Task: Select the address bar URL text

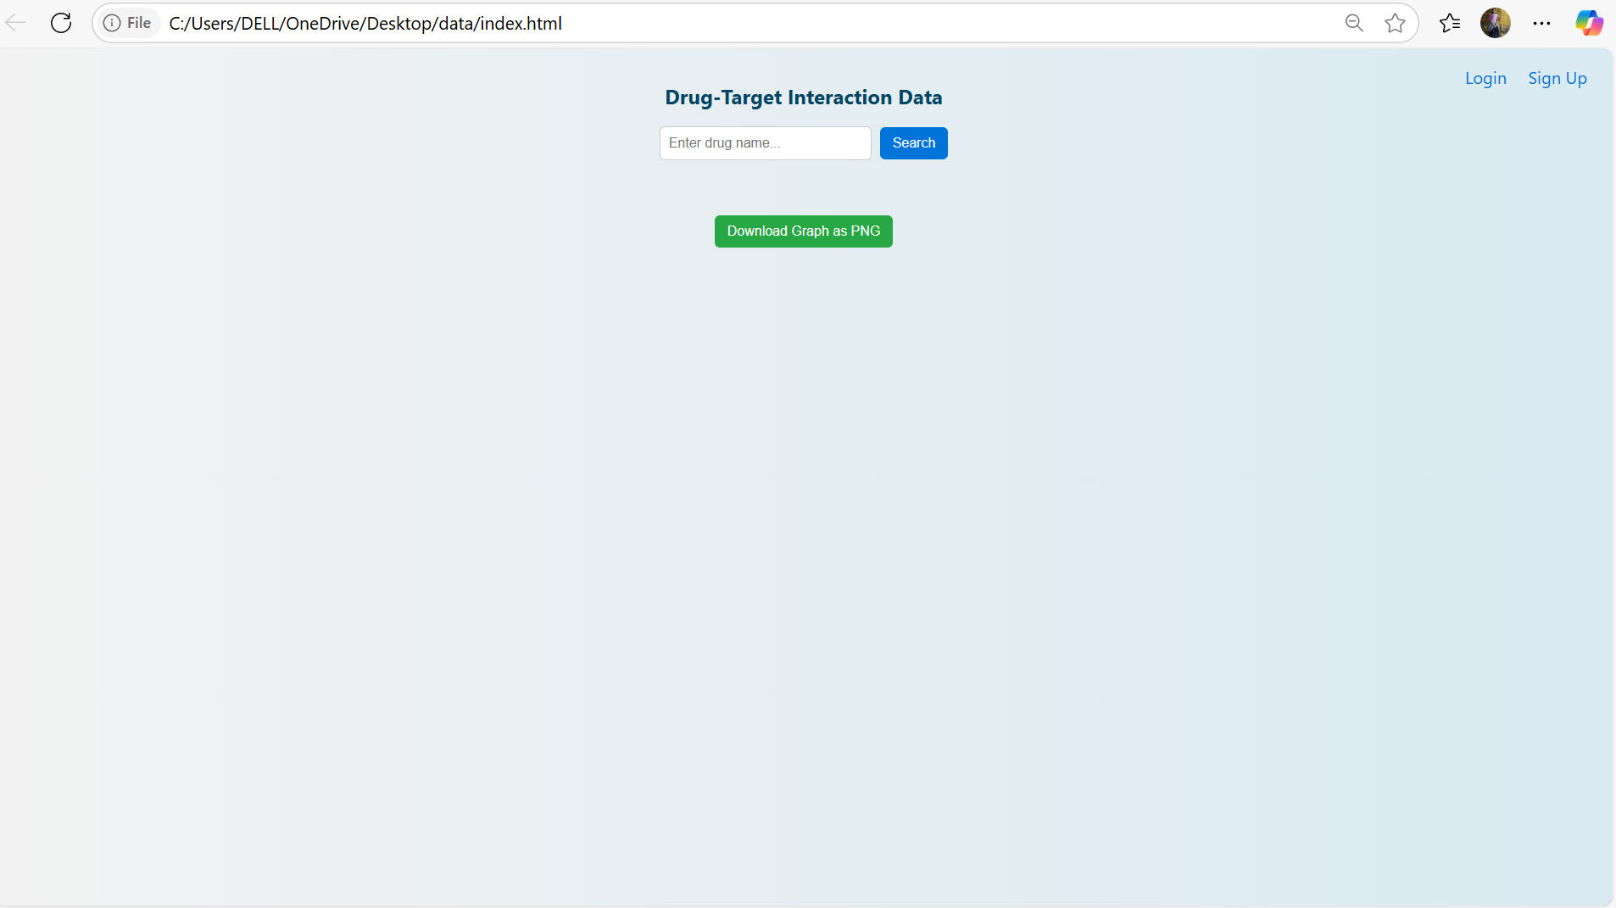Action: point(365,24)
